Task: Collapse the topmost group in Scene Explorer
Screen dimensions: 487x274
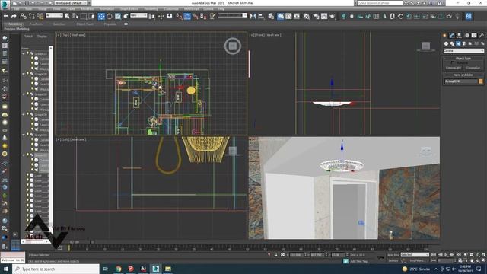Action: 24,53
